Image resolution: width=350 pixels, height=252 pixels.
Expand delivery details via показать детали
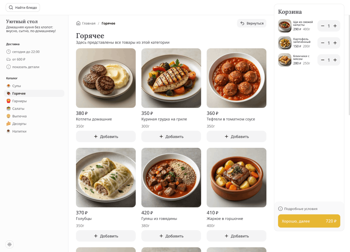coord(26,67)
